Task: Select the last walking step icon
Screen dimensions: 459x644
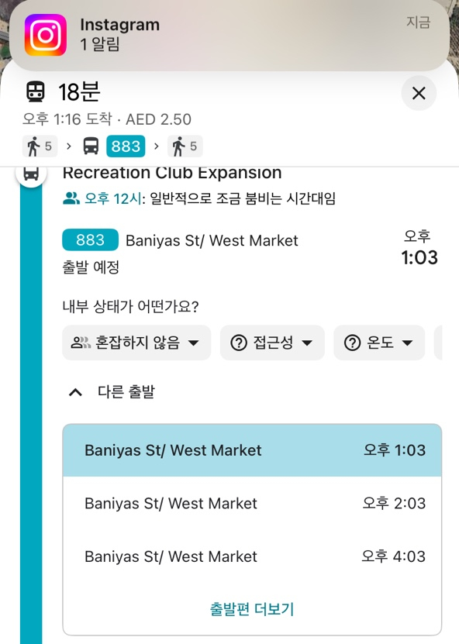Action: (185, 146)
